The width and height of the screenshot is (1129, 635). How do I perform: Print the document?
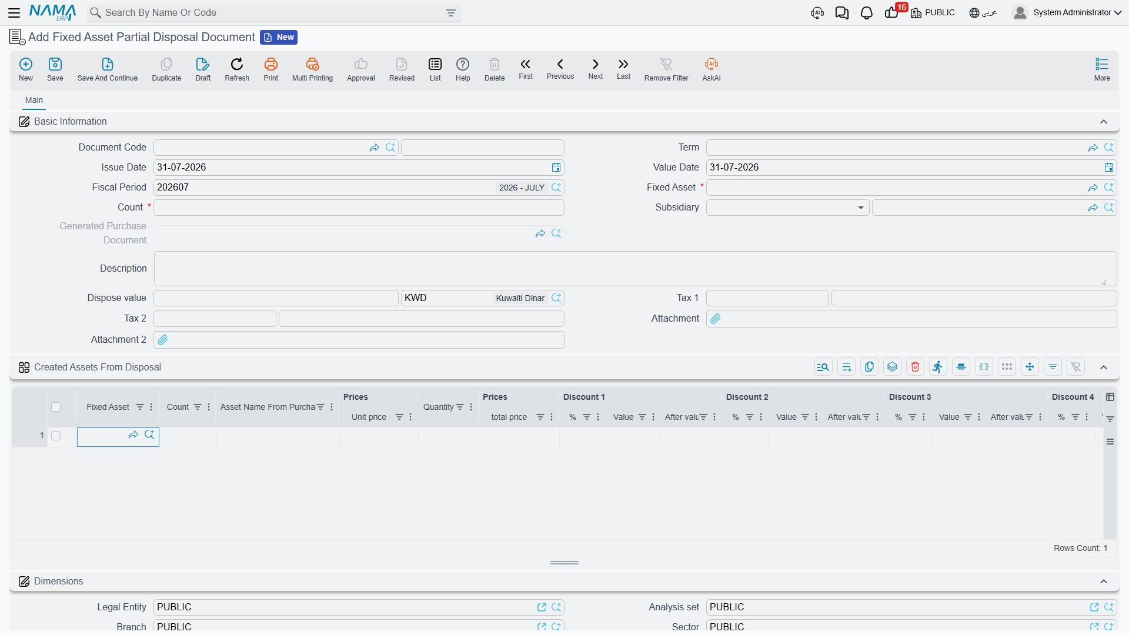[271, 69]
